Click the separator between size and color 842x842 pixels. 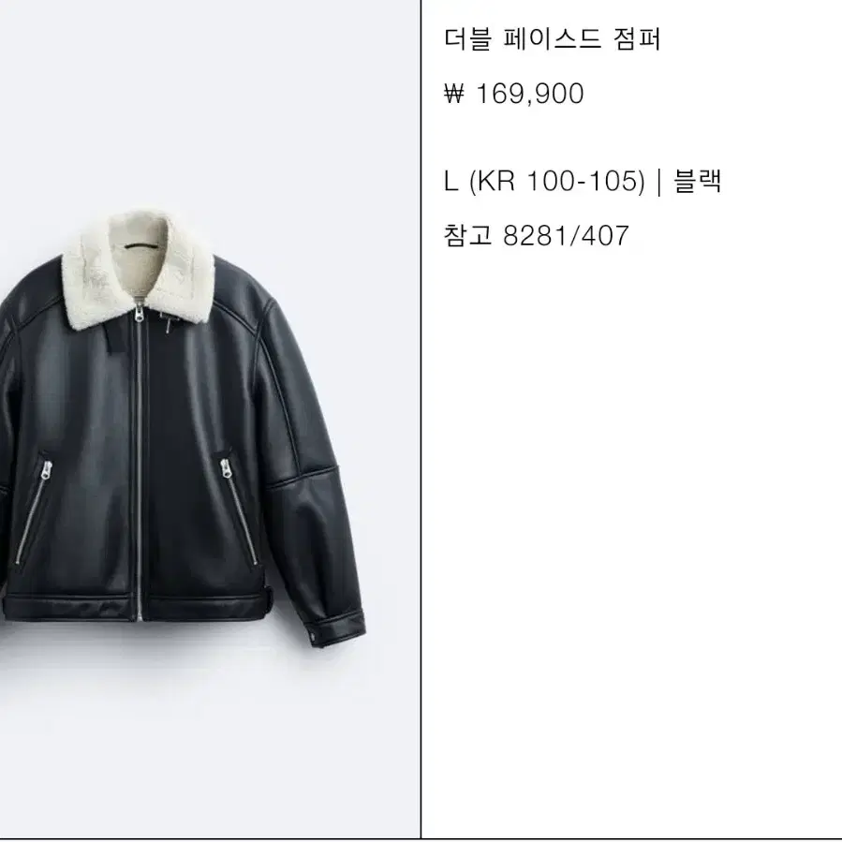659,182
